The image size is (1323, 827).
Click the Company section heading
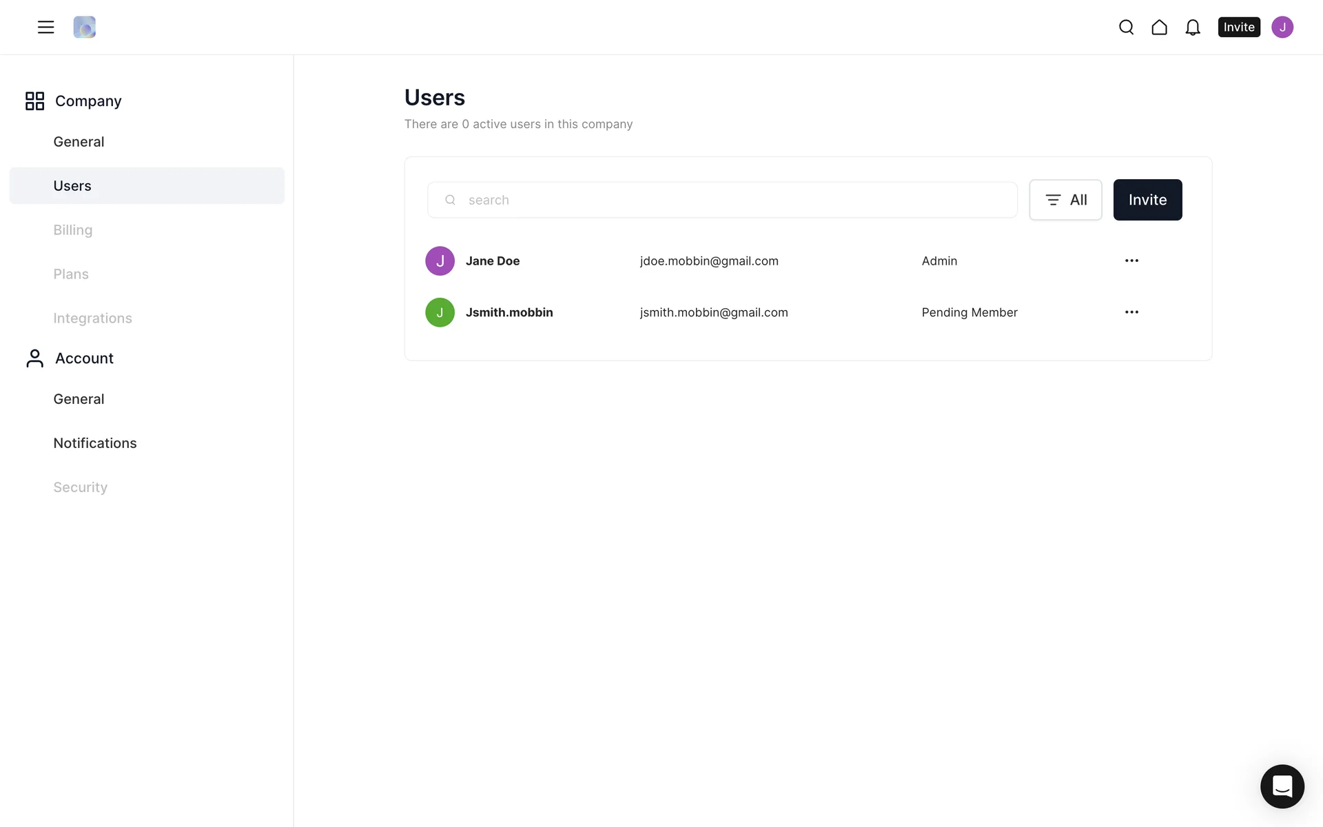click(88, 101)
